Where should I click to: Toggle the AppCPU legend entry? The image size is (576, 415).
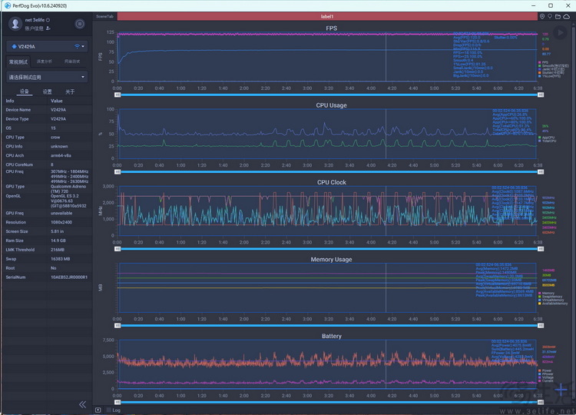click(x=546, y=138)
